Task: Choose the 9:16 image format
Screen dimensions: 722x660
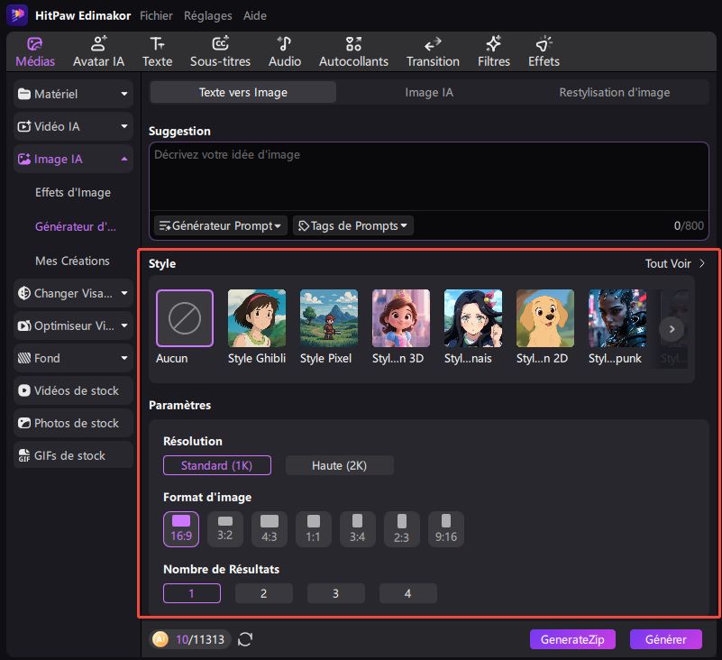Action: 446,528
